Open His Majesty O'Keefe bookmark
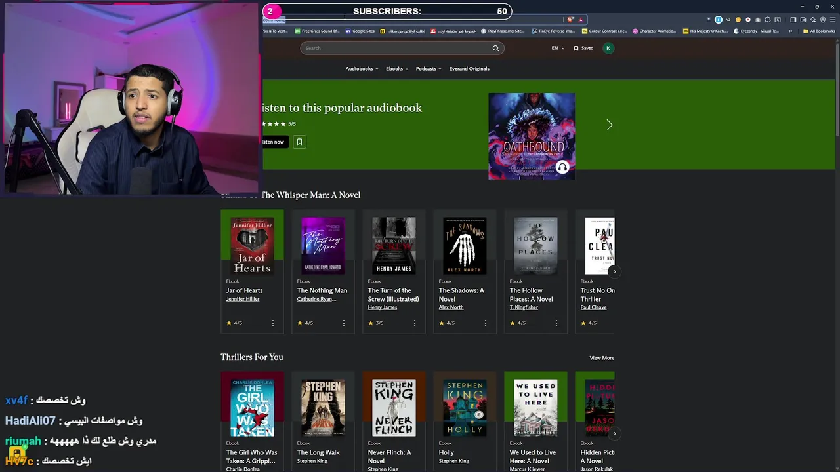840x472 pixels. point(705,31)
